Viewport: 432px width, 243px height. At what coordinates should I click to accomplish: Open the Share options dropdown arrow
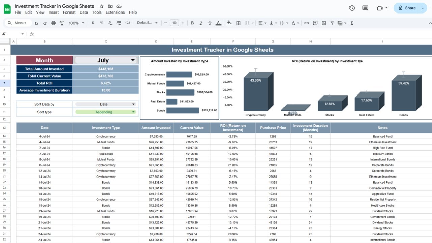(423, 8)
